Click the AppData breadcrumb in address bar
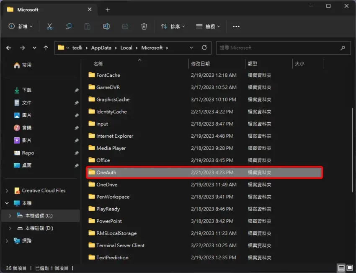 [101, 48]
